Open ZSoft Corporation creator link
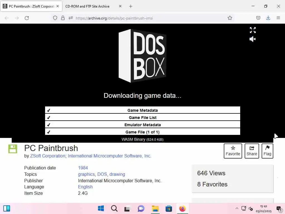This screenshot has height=214, width=285. [48, 156]
